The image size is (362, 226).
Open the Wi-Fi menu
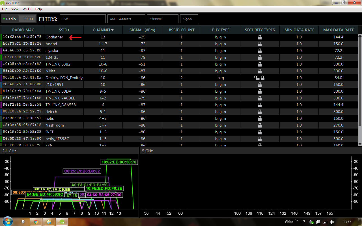pos(27,9)
